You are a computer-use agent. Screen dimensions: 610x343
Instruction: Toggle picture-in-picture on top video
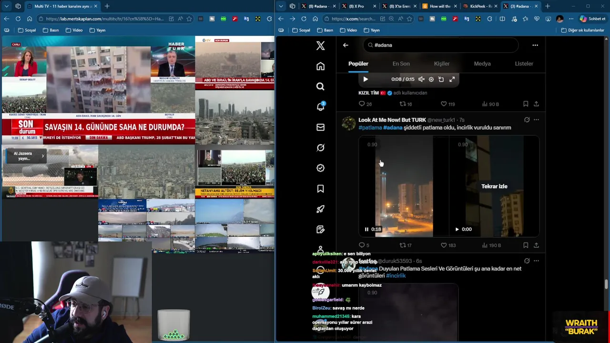click(x=441, y=80)
